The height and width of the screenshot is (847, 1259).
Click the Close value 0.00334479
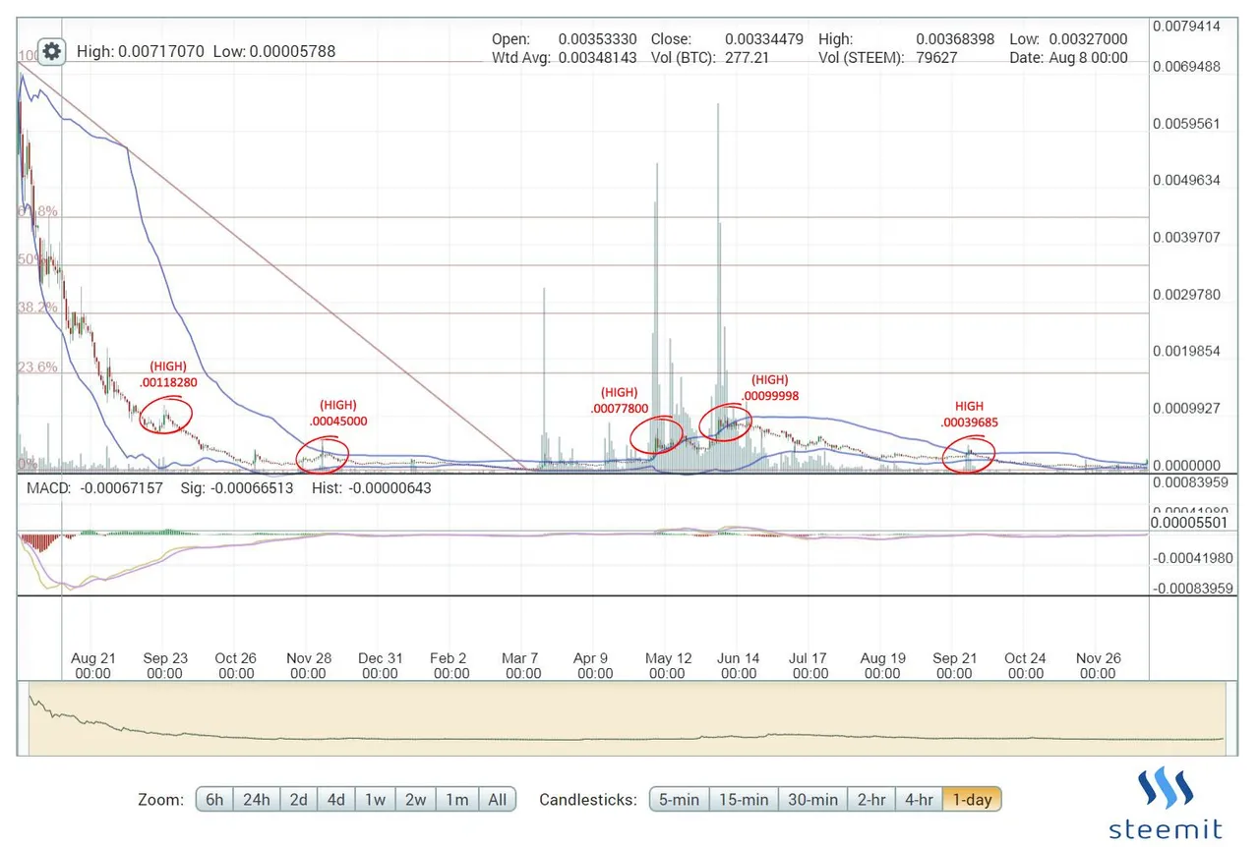pos(764,39)
